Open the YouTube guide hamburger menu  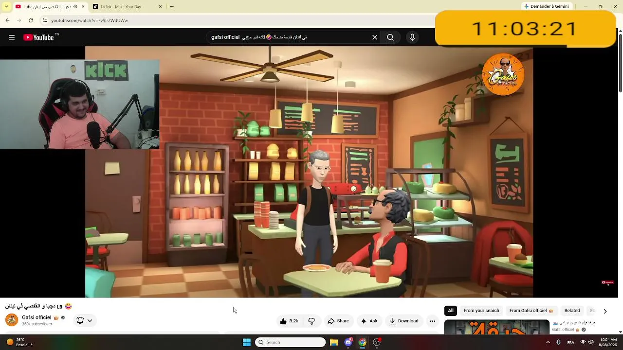click(x=12, y=37)
